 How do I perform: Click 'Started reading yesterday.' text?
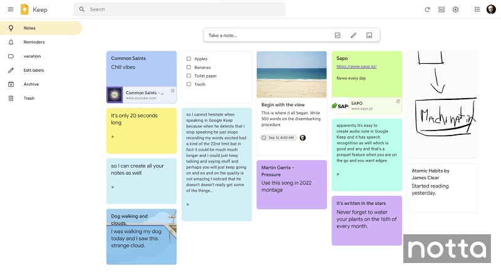[x=430, y=189]
